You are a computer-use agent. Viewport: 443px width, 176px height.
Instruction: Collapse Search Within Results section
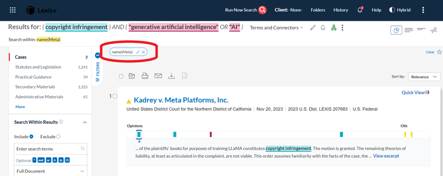point(85,122)
